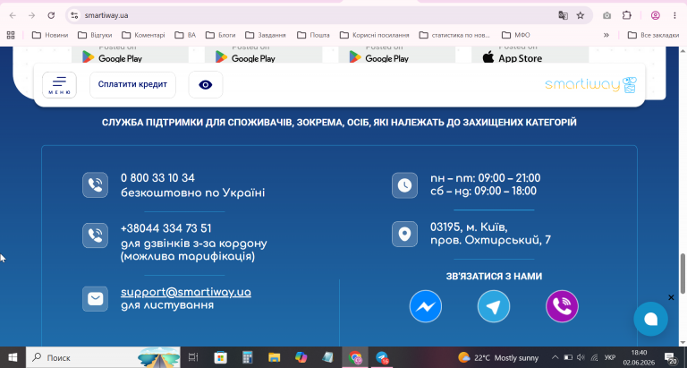The width and height of the screenshot is (687, 368).
Task: Click the envelope icon beside support email
Action: pyautogui.click(x=95, y=299)
